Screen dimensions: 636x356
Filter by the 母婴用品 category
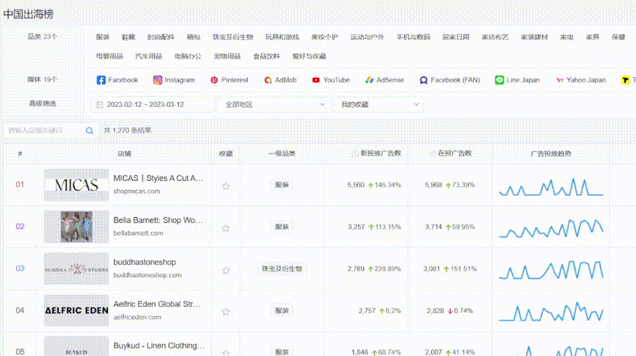109,56
